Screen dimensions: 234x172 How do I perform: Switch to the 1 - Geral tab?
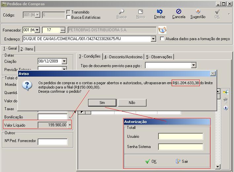point(10,48)
